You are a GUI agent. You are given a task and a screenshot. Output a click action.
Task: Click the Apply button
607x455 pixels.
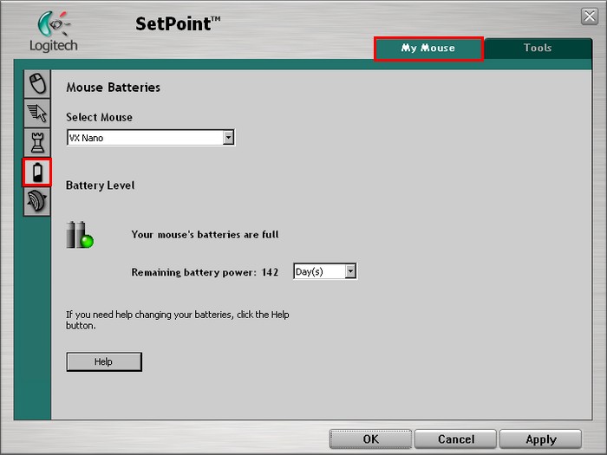coord(541,439)
